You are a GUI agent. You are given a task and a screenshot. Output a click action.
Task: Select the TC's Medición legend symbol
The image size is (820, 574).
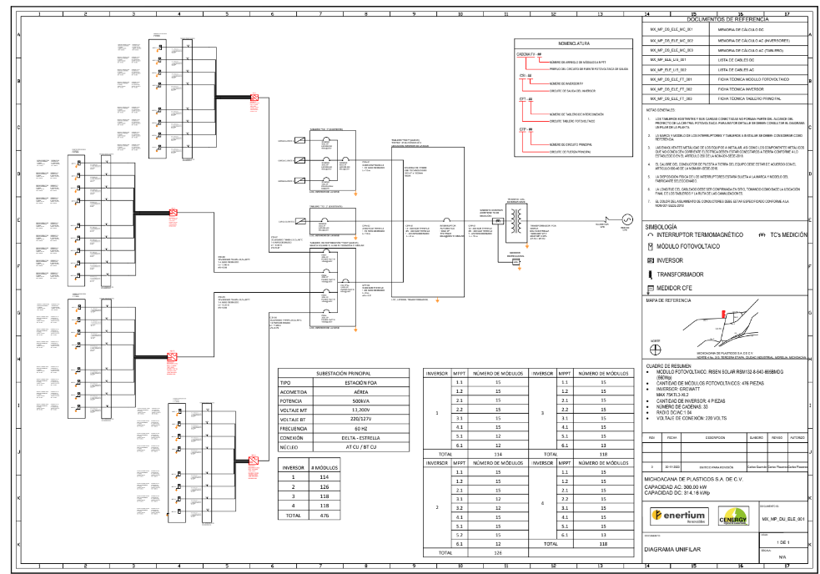pos(761,236)
